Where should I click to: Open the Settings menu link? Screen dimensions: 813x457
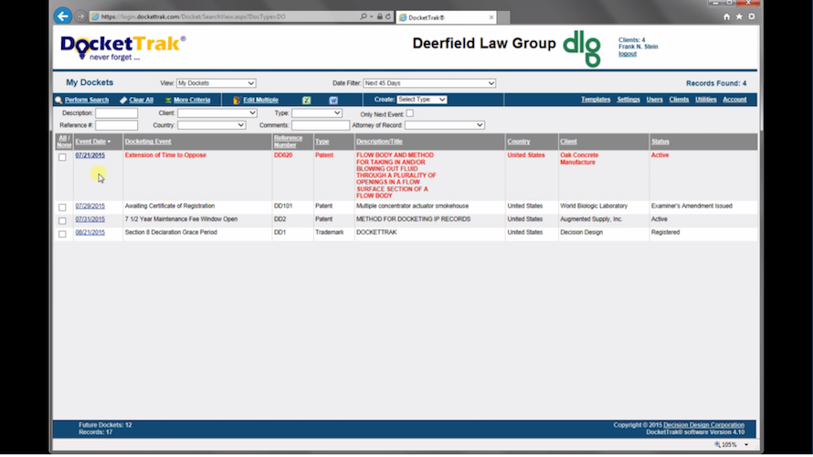[628, 100]
